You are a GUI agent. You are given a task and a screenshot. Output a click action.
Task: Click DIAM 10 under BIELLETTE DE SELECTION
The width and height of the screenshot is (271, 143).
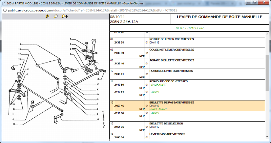(x=154, y=127)
